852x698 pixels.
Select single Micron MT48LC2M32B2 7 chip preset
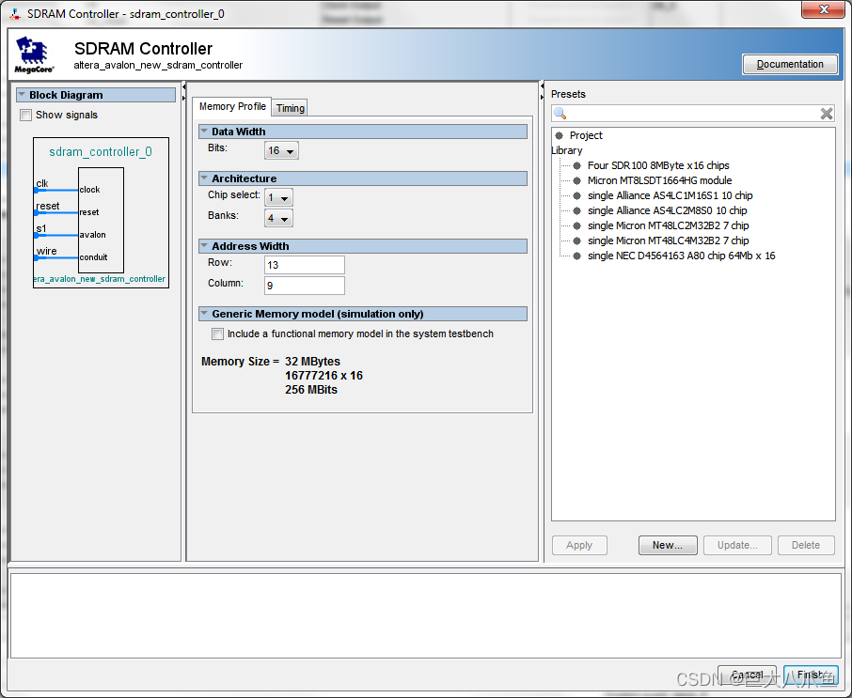click(x=668, y=225)
